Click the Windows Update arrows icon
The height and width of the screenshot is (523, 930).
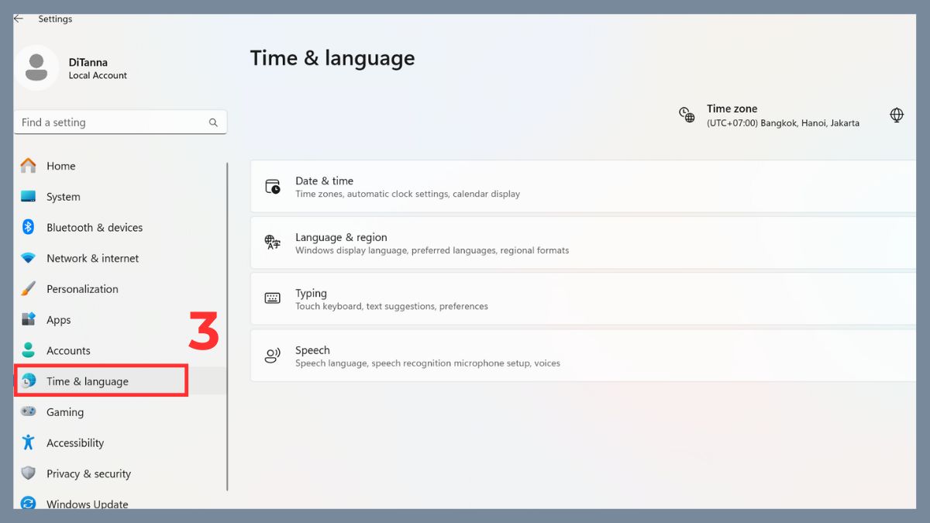(x=29, y=504)
